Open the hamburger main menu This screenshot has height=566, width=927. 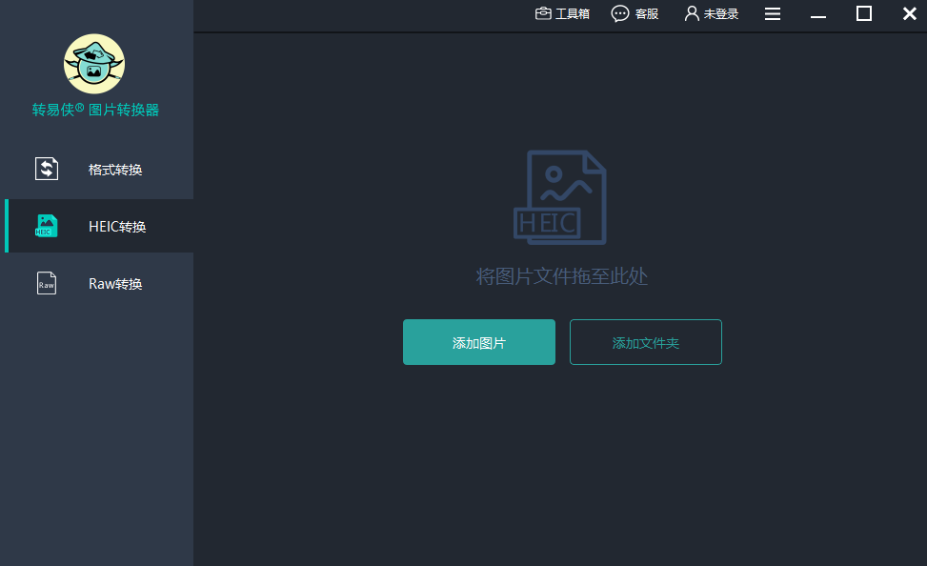click(772, 13)
